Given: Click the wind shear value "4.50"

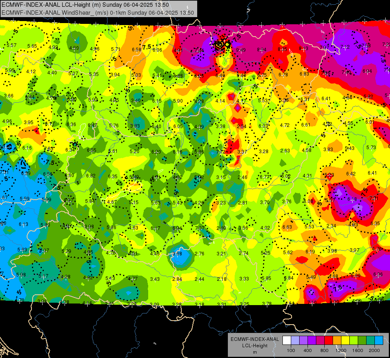Looking at the screenshot, I should click(74, 48).
